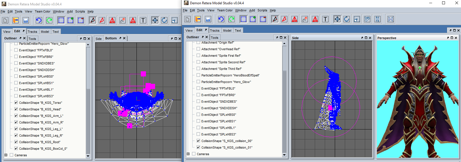
Task: Click Save disk icon in left window
Action: tap(26, 20)
